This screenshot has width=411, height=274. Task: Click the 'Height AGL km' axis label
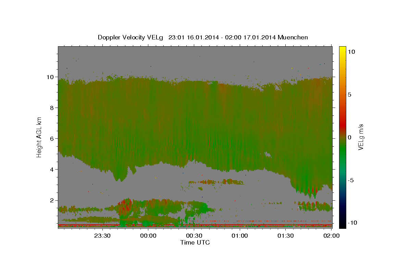(39, 137)
